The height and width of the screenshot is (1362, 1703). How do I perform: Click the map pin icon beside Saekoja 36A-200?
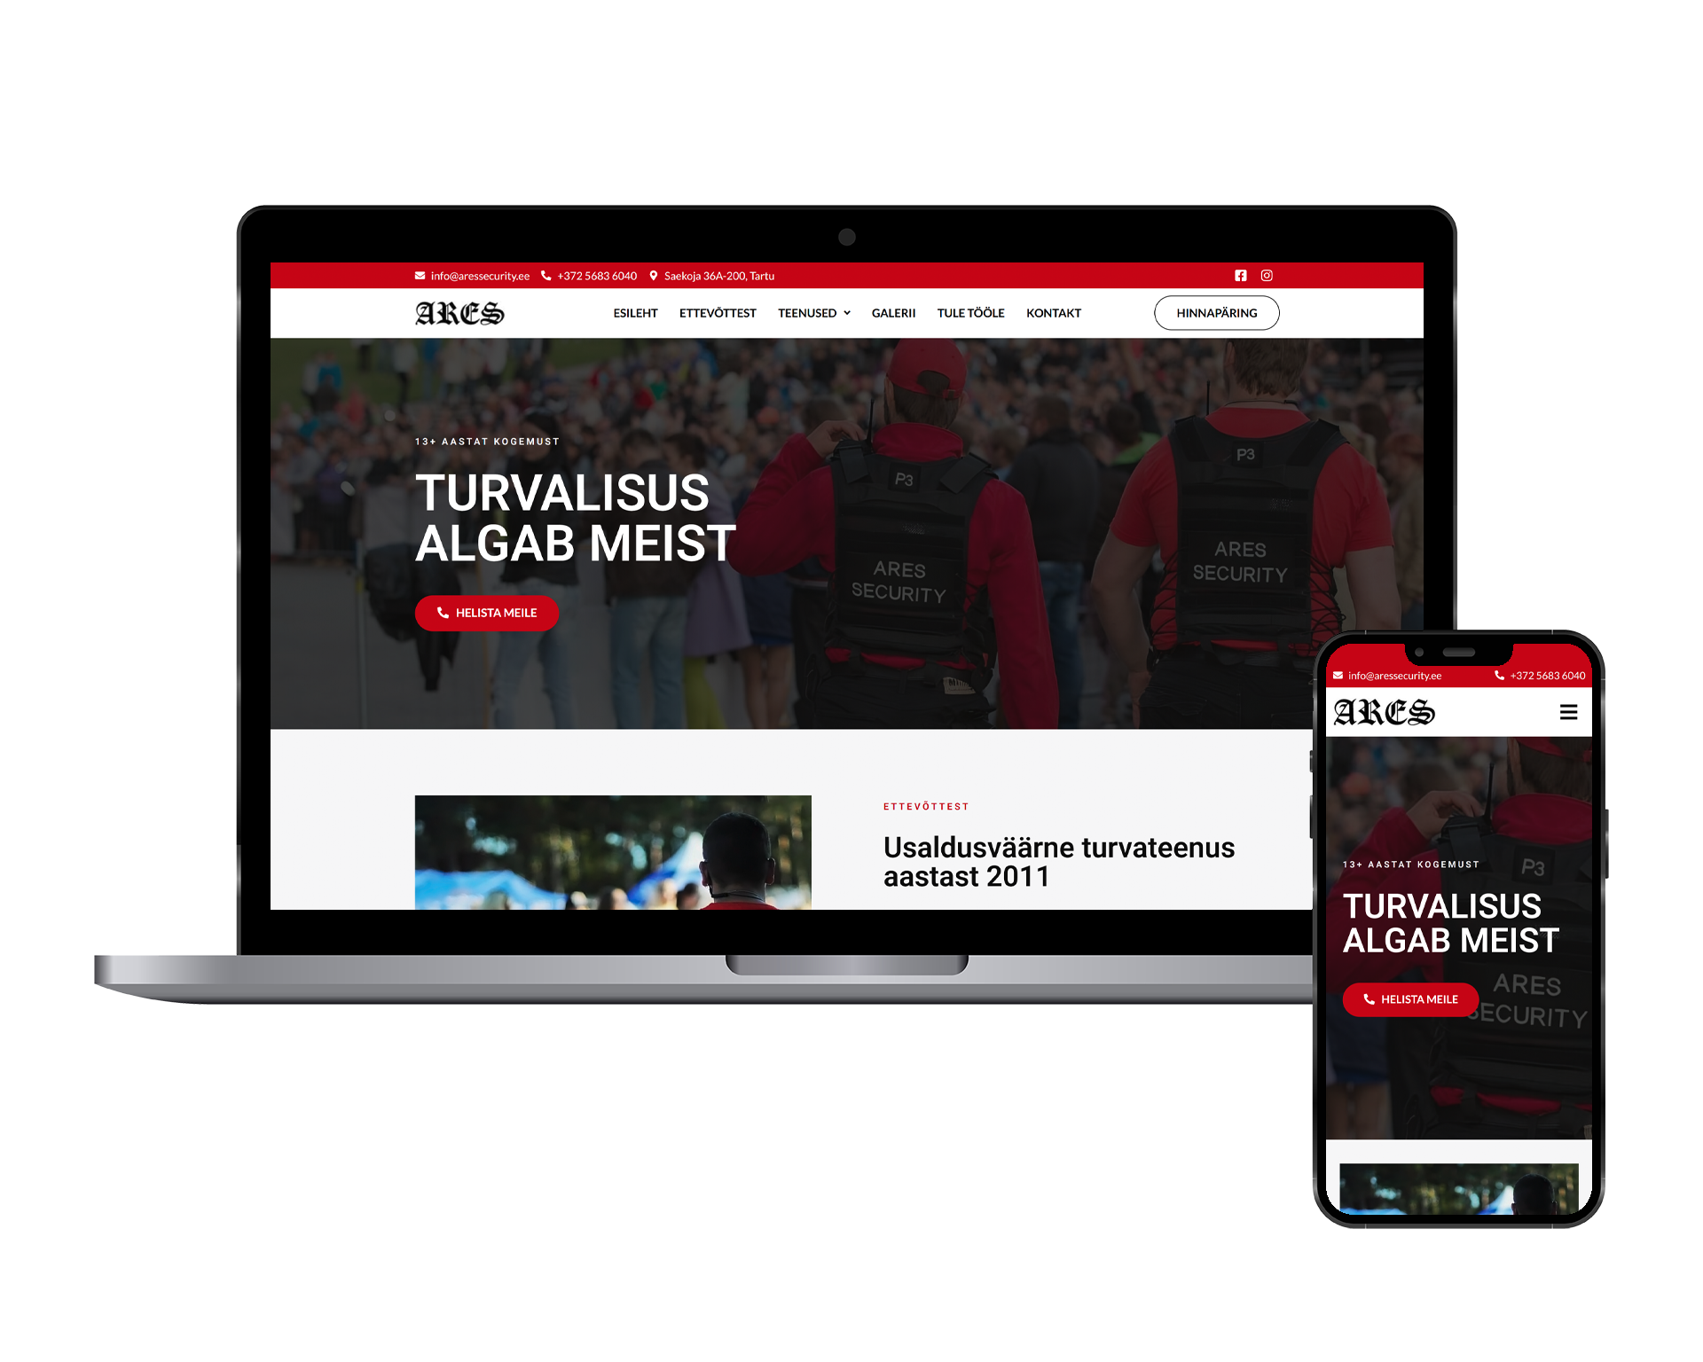[x=654, y=276]
